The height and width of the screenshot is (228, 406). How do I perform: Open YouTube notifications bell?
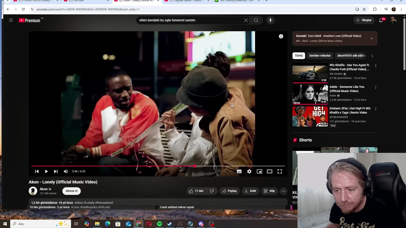[x=381, y=20]
